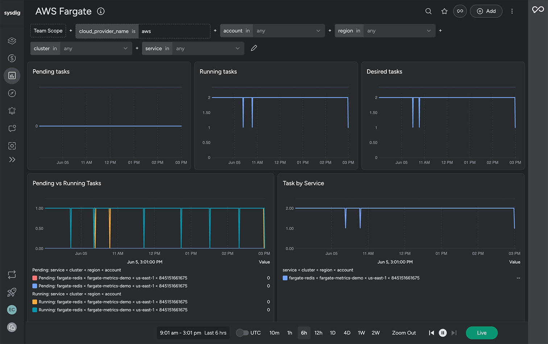Open the dashboards chart sidebar icon
This screenshot has height=344, width=548.
coord(12,76)
